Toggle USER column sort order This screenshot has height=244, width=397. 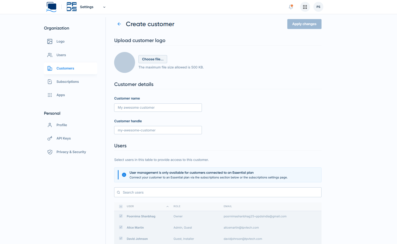coord(167,206)
